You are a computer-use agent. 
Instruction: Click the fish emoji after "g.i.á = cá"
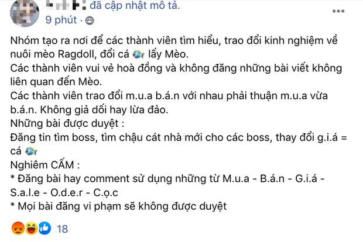[x=31, y=151]
